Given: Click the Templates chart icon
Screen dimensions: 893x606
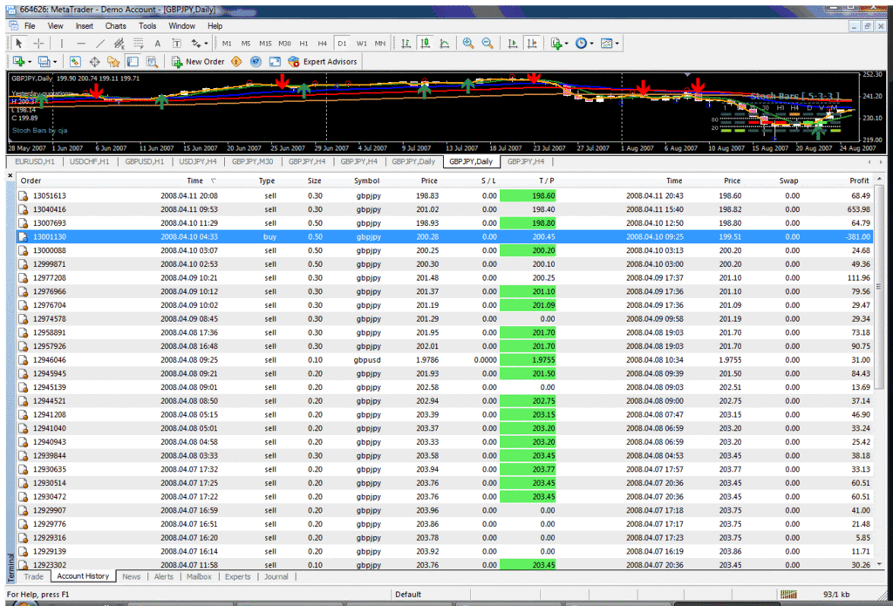Looking at the screenshot, I should (607, 44).
